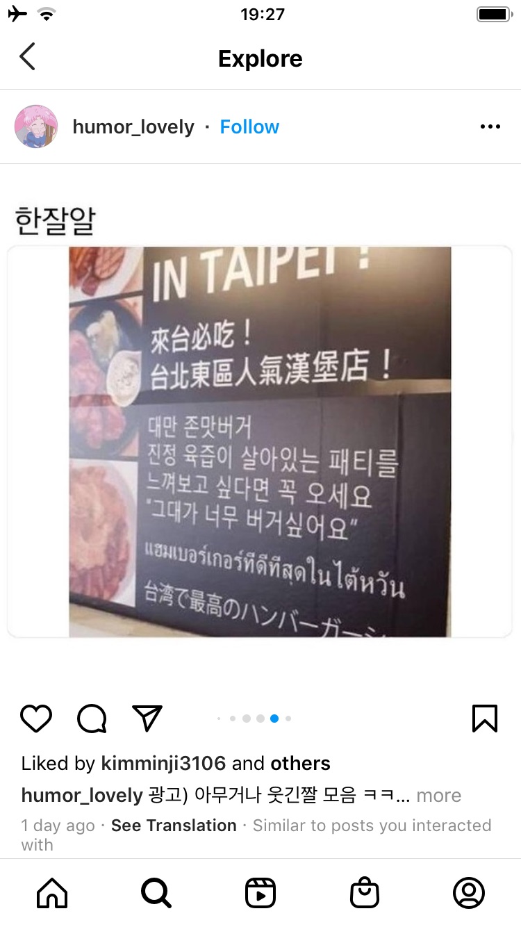Open the three-dot post options menu
Screen dimensions: 521x927
coord(490,126)
